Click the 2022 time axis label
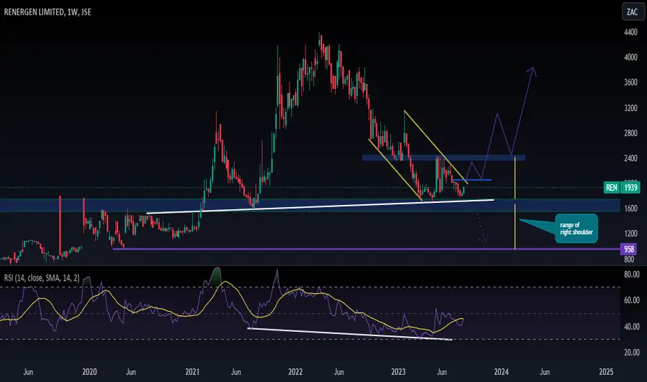Viewport: 647px width, 382px height. pyautogui.click(x=296, y=372)
